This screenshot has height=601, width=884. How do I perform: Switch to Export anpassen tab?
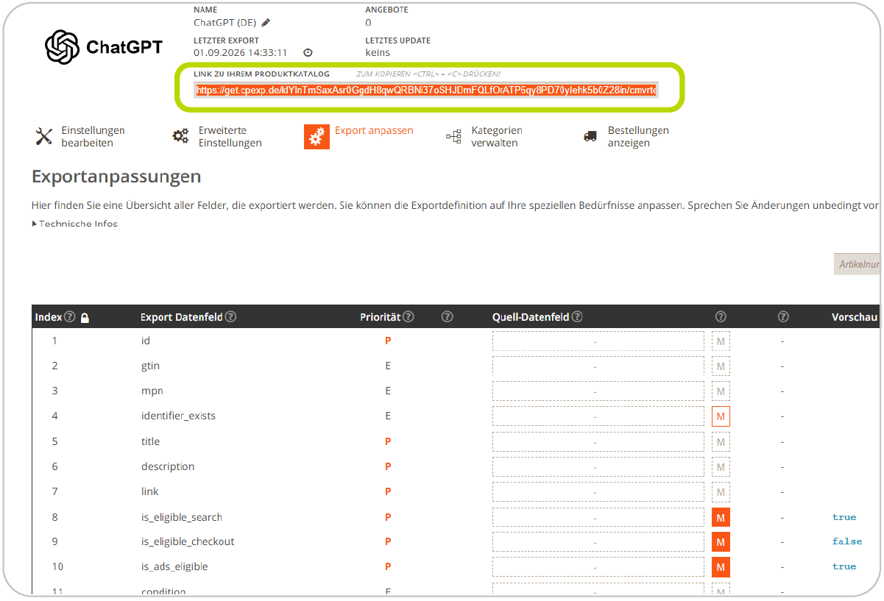tap(374, 131)
